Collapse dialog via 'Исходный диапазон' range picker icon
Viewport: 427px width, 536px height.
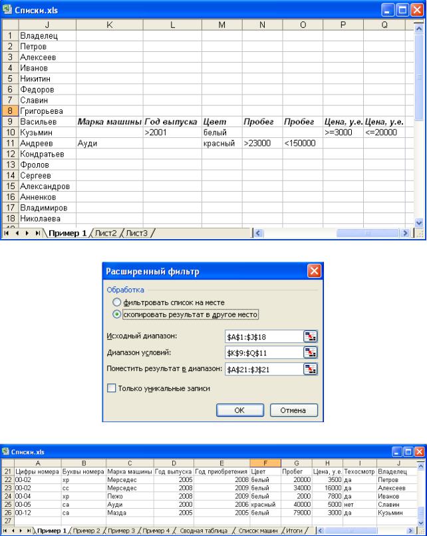point(310,336)
